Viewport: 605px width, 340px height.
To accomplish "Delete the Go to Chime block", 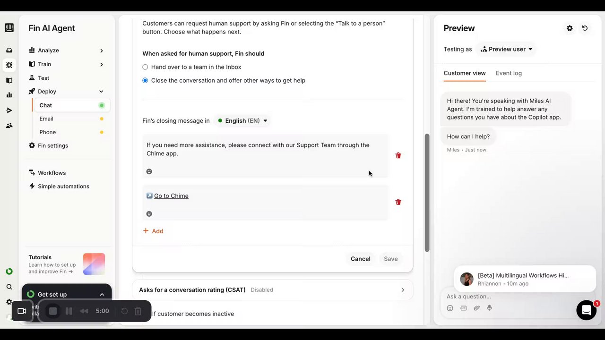I will [398, 202].
